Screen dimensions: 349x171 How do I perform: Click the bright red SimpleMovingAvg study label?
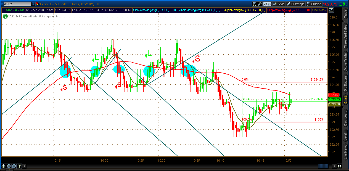point(289,10)
